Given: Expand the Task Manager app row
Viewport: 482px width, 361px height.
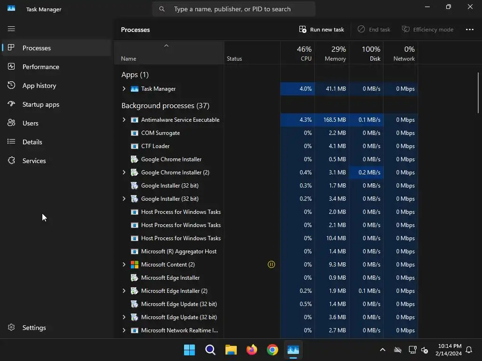Looking at the screenshot, I should 124,89.
